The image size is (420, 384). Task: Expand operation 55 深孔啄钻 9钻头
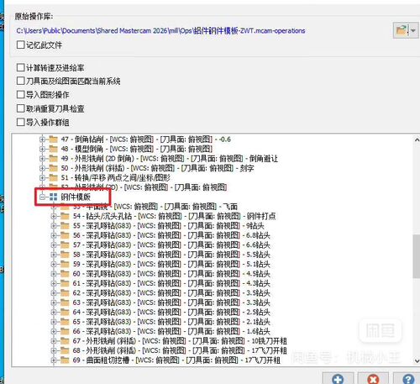click(x=54, y=226)
